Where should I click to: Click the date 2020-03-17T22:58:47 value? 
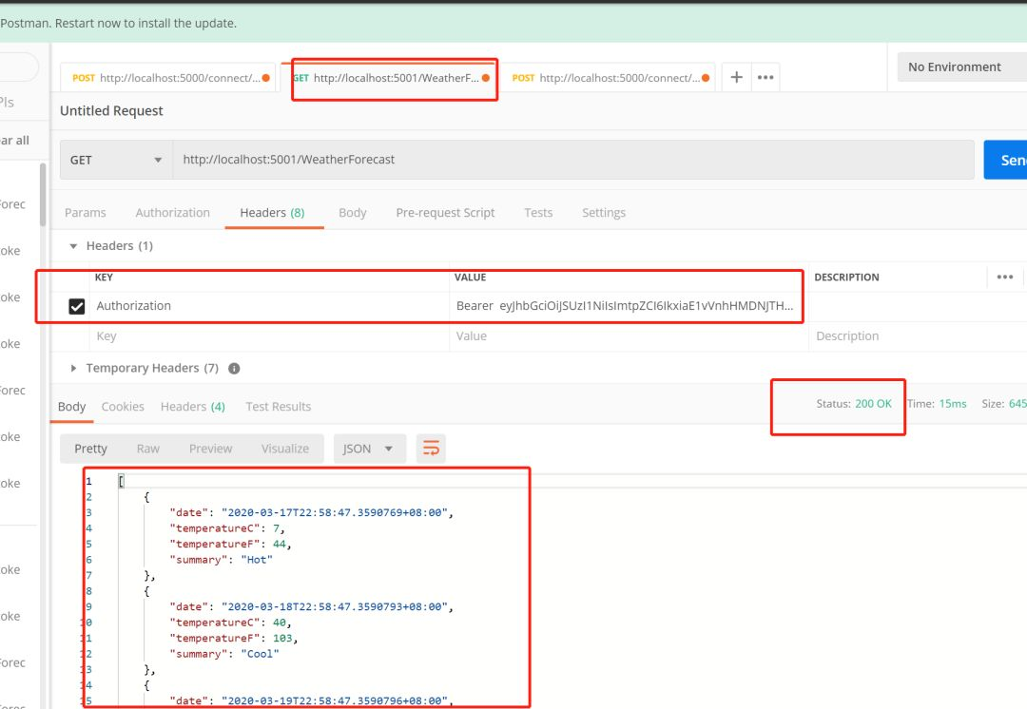(336, 512)
